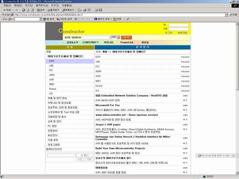Go to the home page icon
Screen dimensions: 239x179
pos(32,10)
